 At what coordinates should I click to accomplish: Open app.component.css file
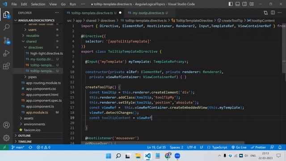[41, 89]
